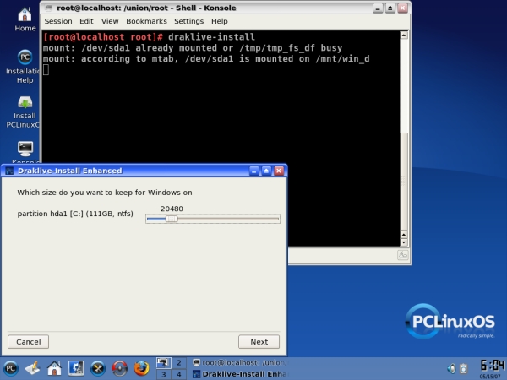Click the Konsole new session corner icon
This screenshot has width=507, height=380.
point(402,255)
